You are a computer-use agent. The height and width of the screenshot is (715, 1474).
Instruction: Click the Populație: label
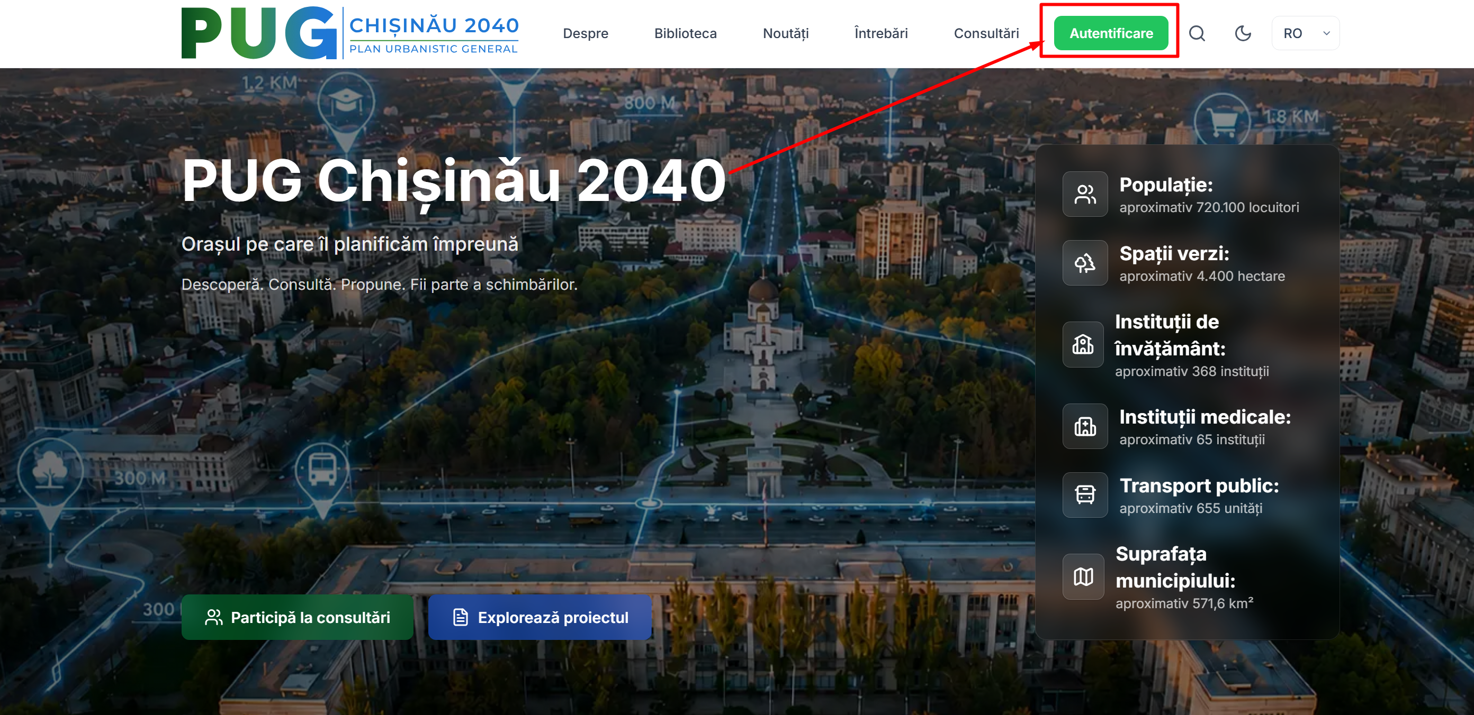[1165, 185]
